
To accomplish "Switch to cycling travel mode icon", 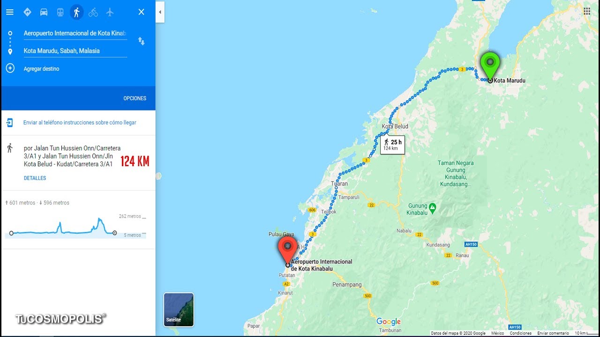I will (x=93, y=12).
